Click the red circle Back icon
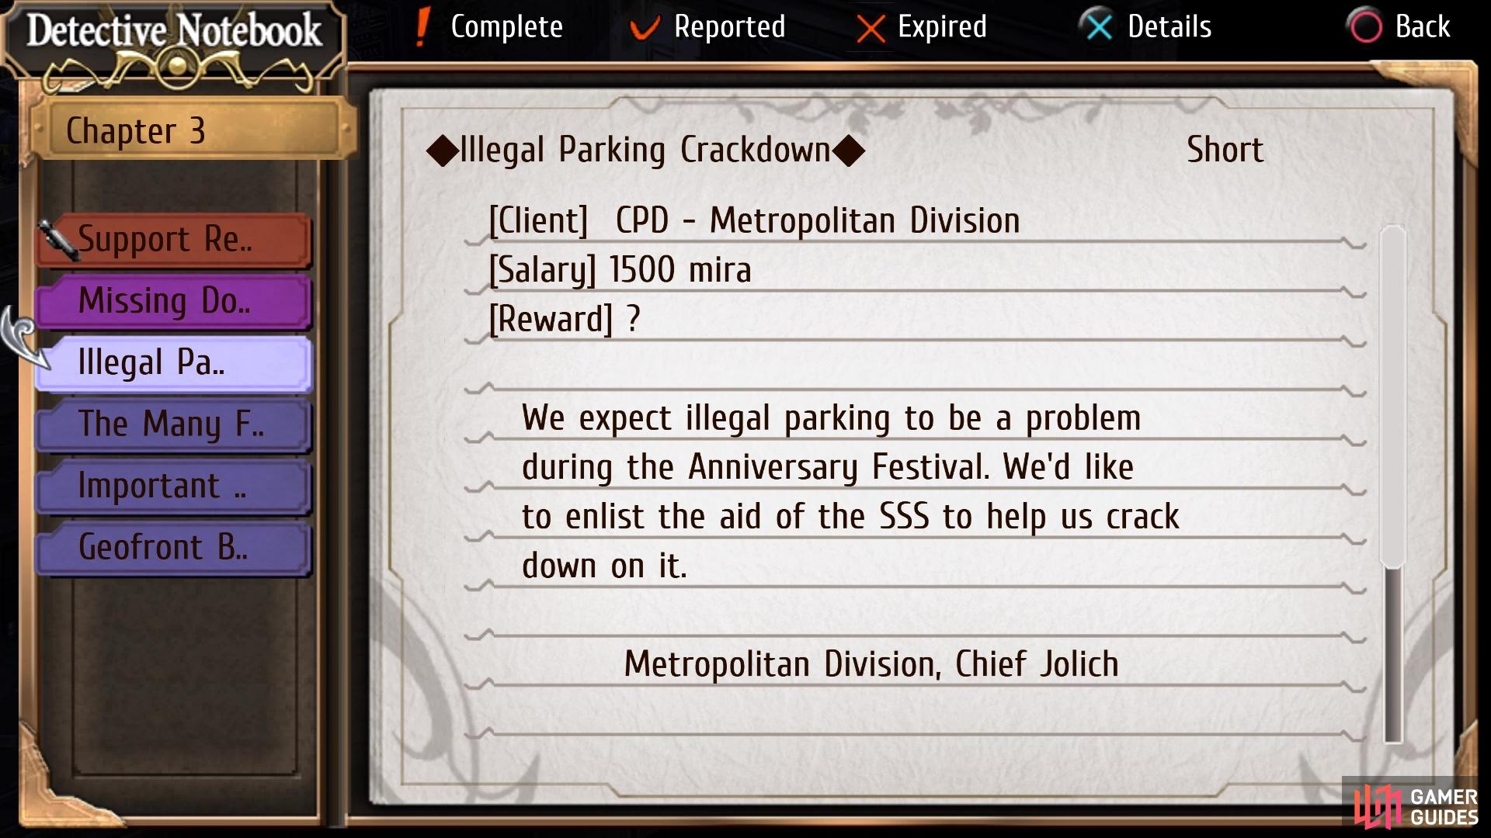 click(1366, 27)
